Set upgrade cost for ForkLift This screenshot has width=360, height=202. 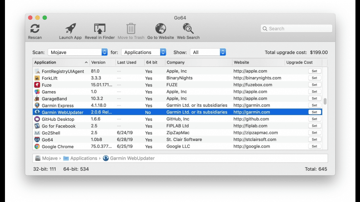(x=314, y=78)
